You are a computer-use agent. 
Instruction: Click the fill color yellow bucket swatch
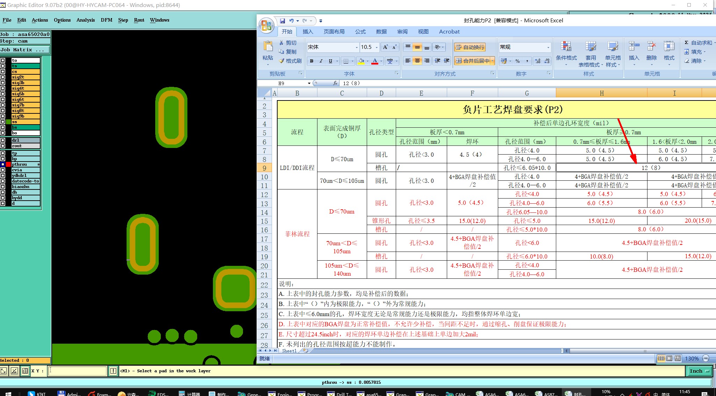[361, 61]
